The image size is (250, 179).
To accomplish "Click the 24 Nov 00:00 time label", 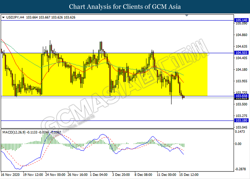I will pyautogui.click(x=55, y=175).
